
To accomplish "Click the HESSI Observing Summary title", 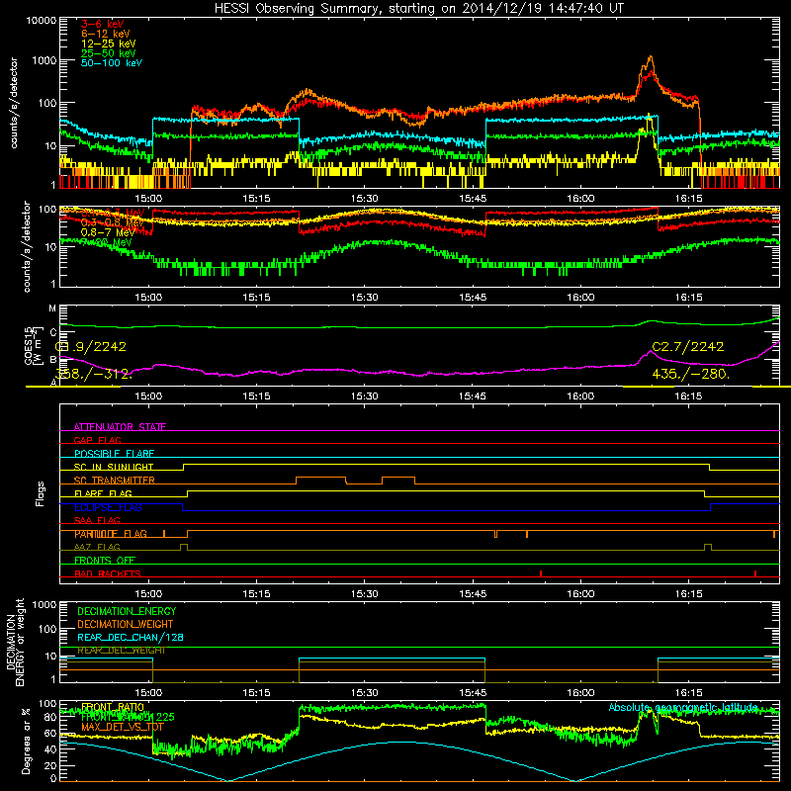I will click(x=418, y=9).
